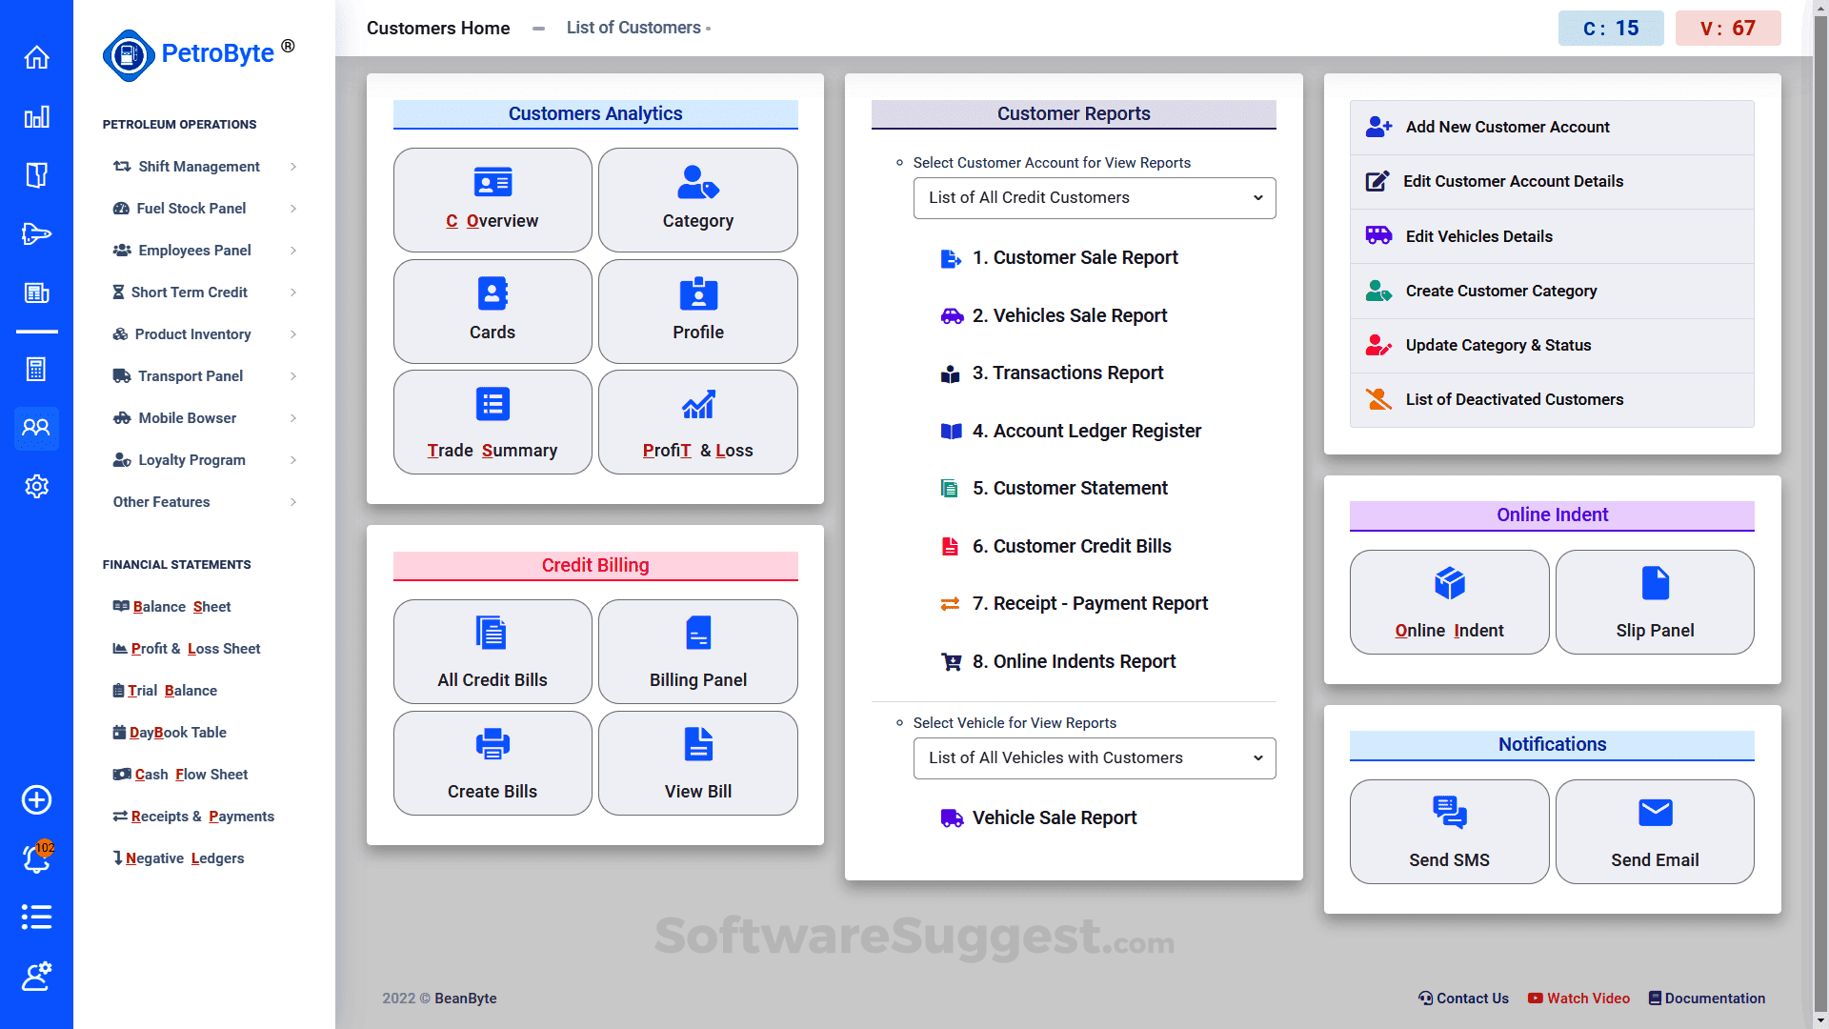Open the Send SMS tile
The image size is (1829, 1029).
(x=1449, y=832)
